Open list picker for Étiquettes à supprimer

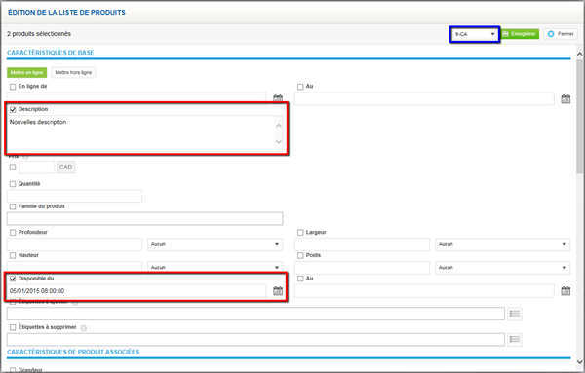515,339
